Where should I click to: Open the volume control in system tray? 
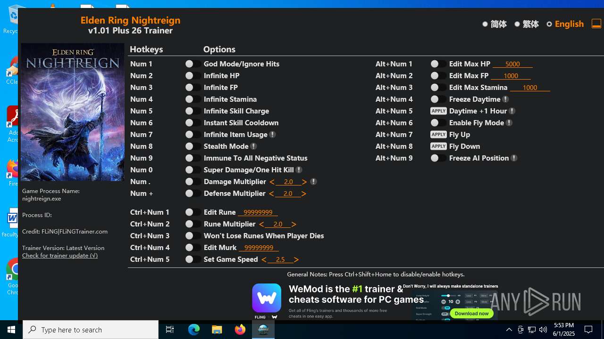pyautogui.click(x=543, y=330)
